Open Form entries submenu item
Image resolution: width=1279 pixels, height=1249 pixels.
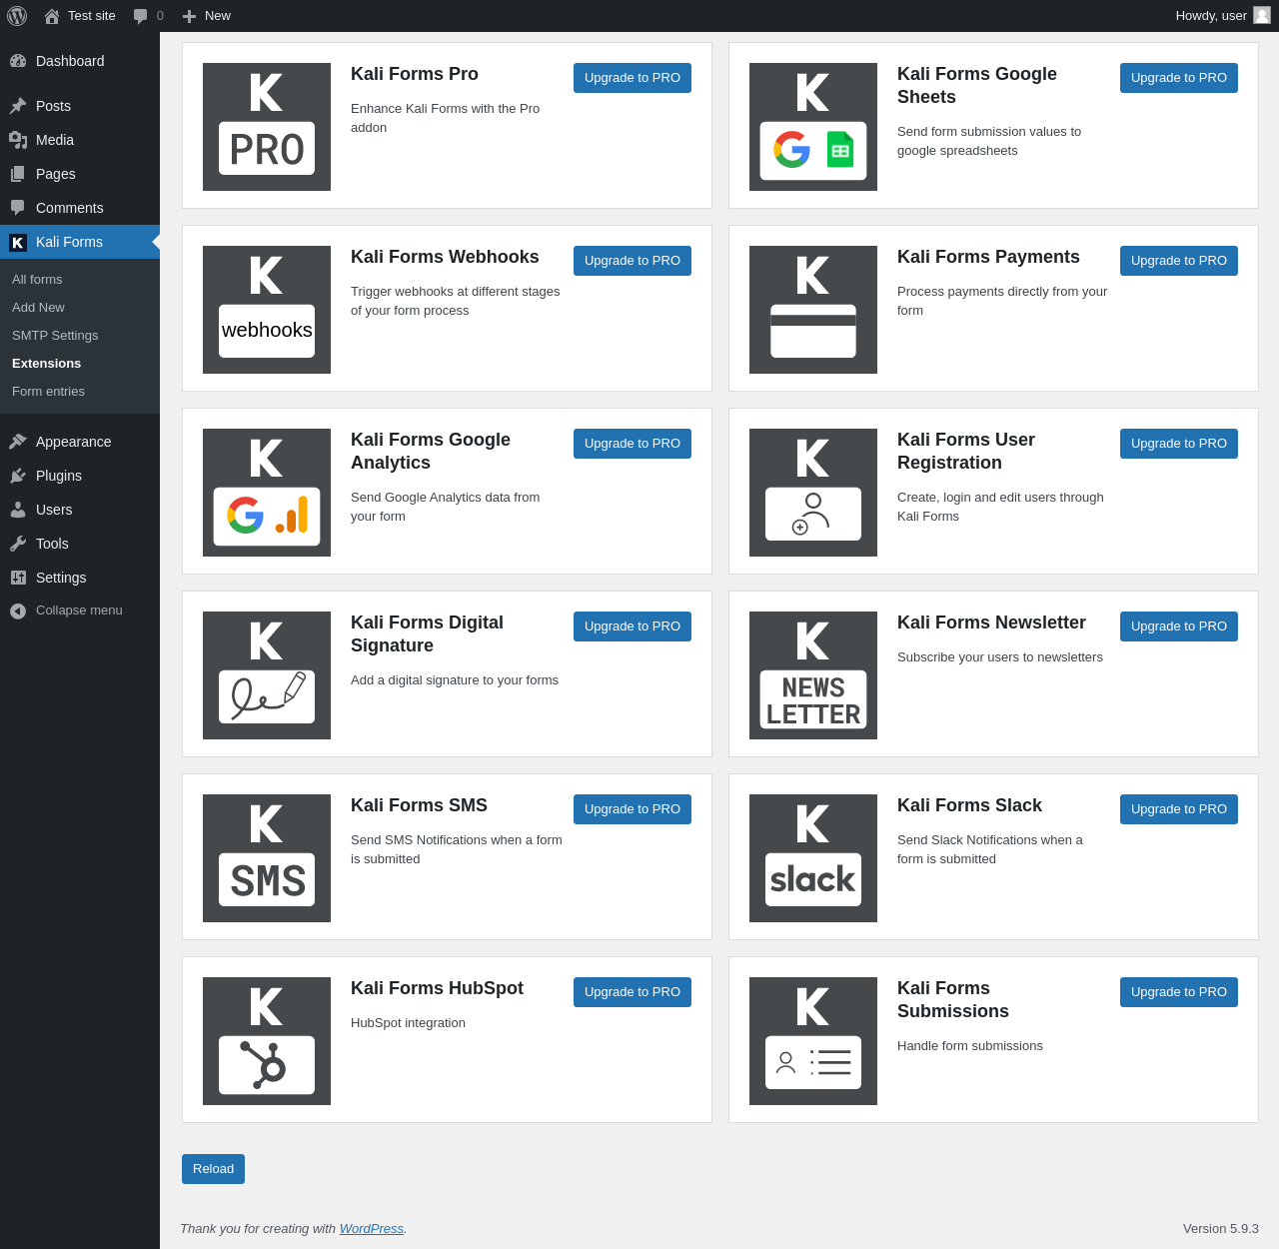click(80, 392)
